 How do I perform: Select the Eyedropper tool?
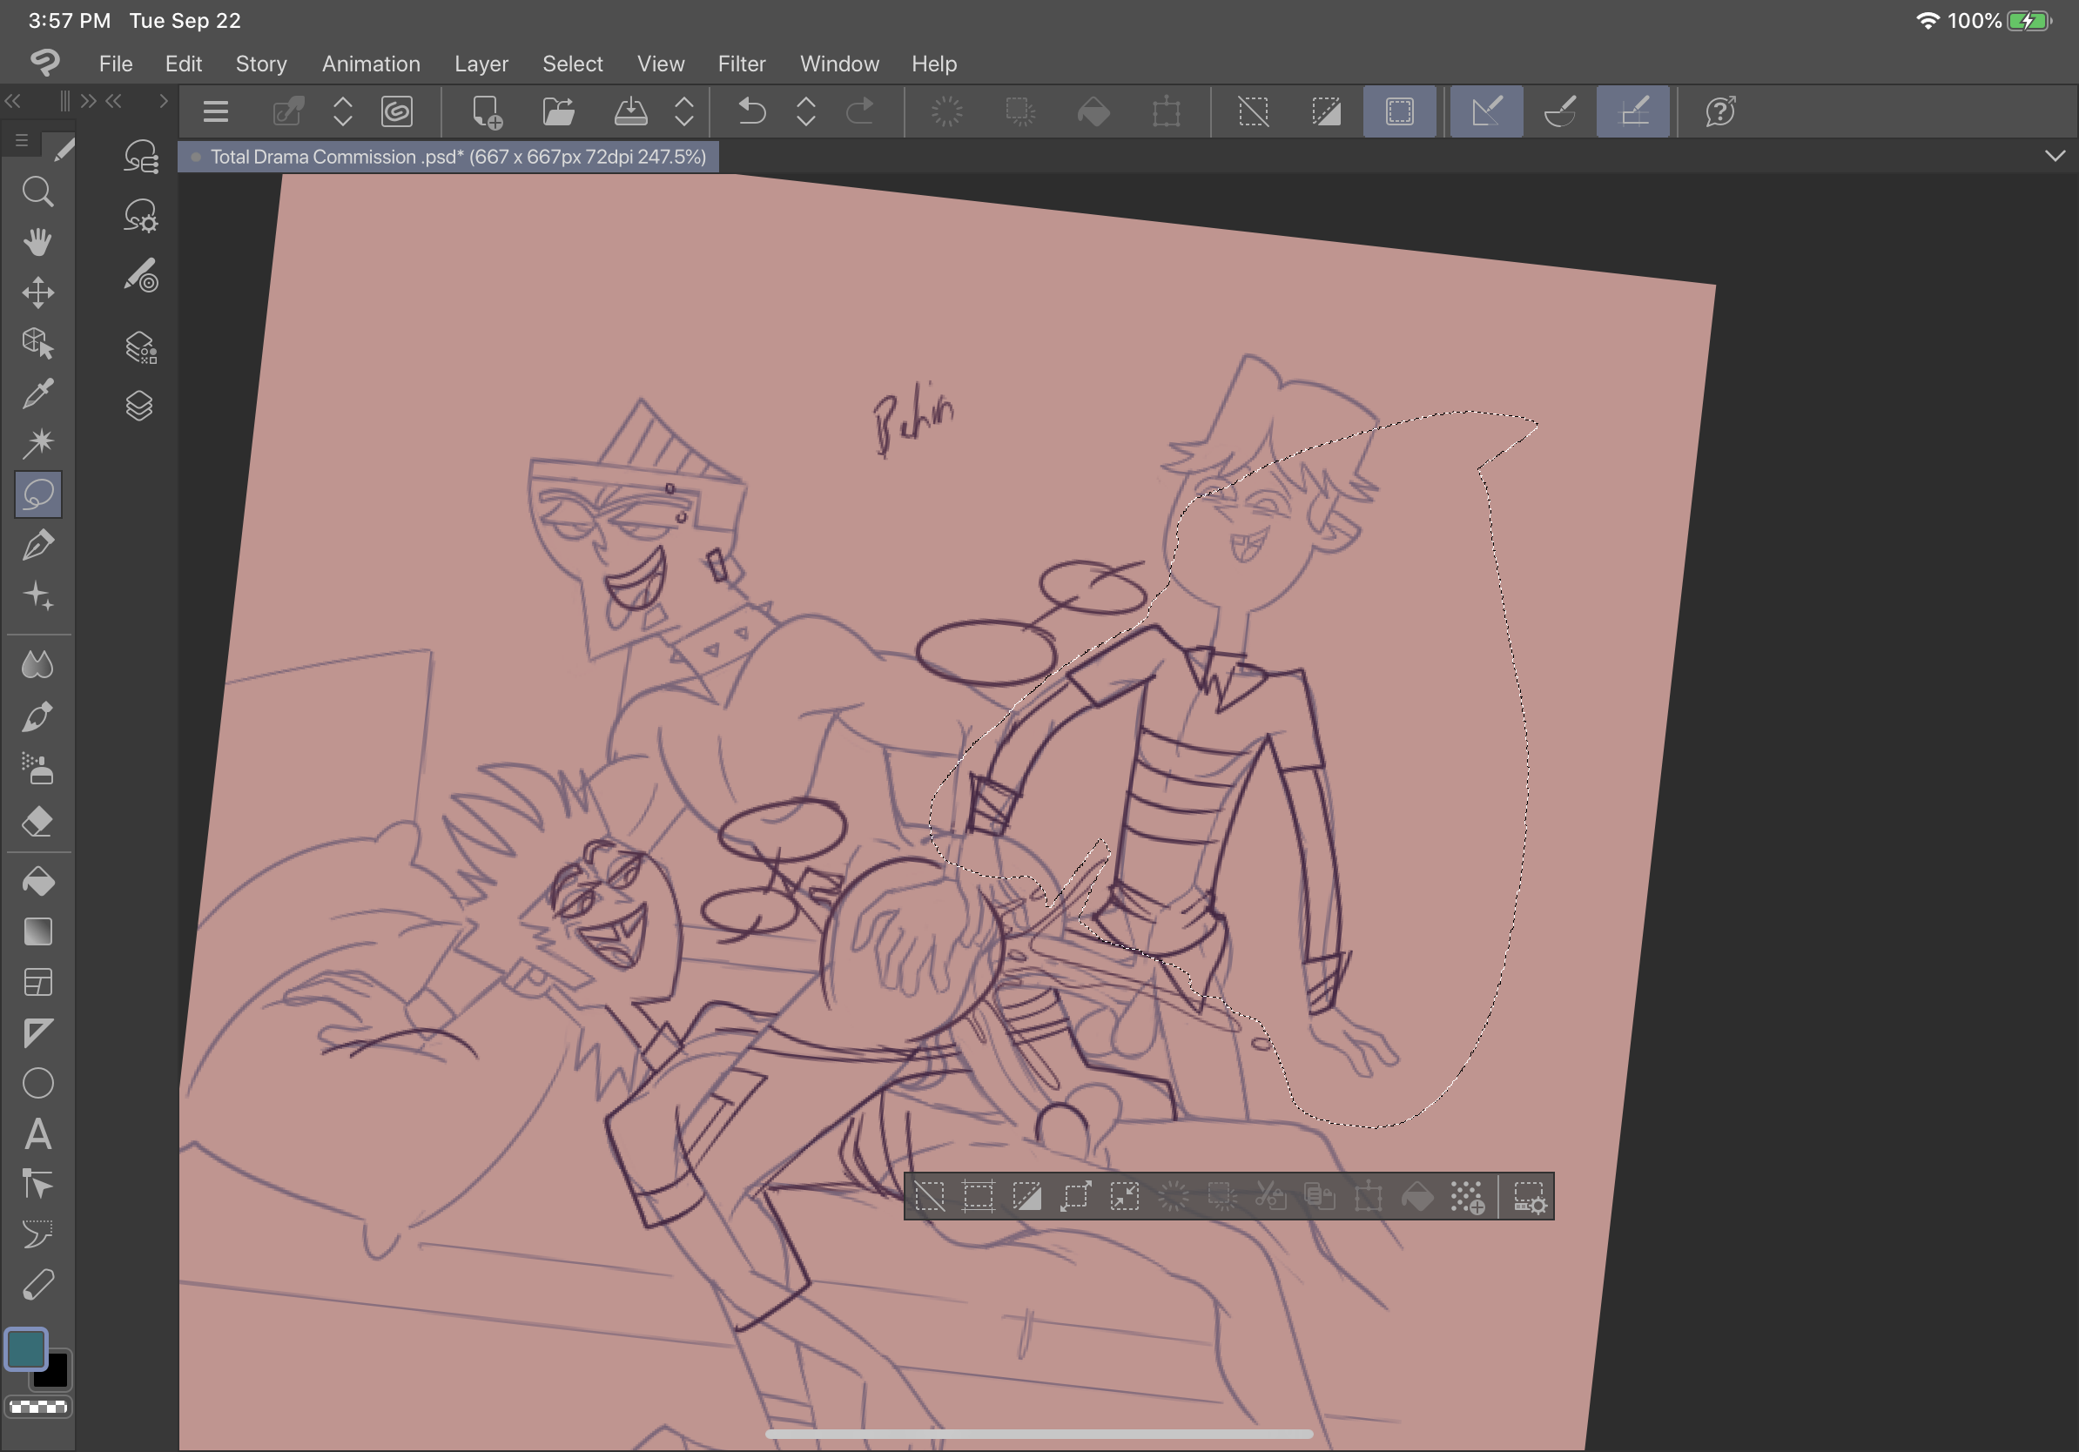(x=37, y=393)
